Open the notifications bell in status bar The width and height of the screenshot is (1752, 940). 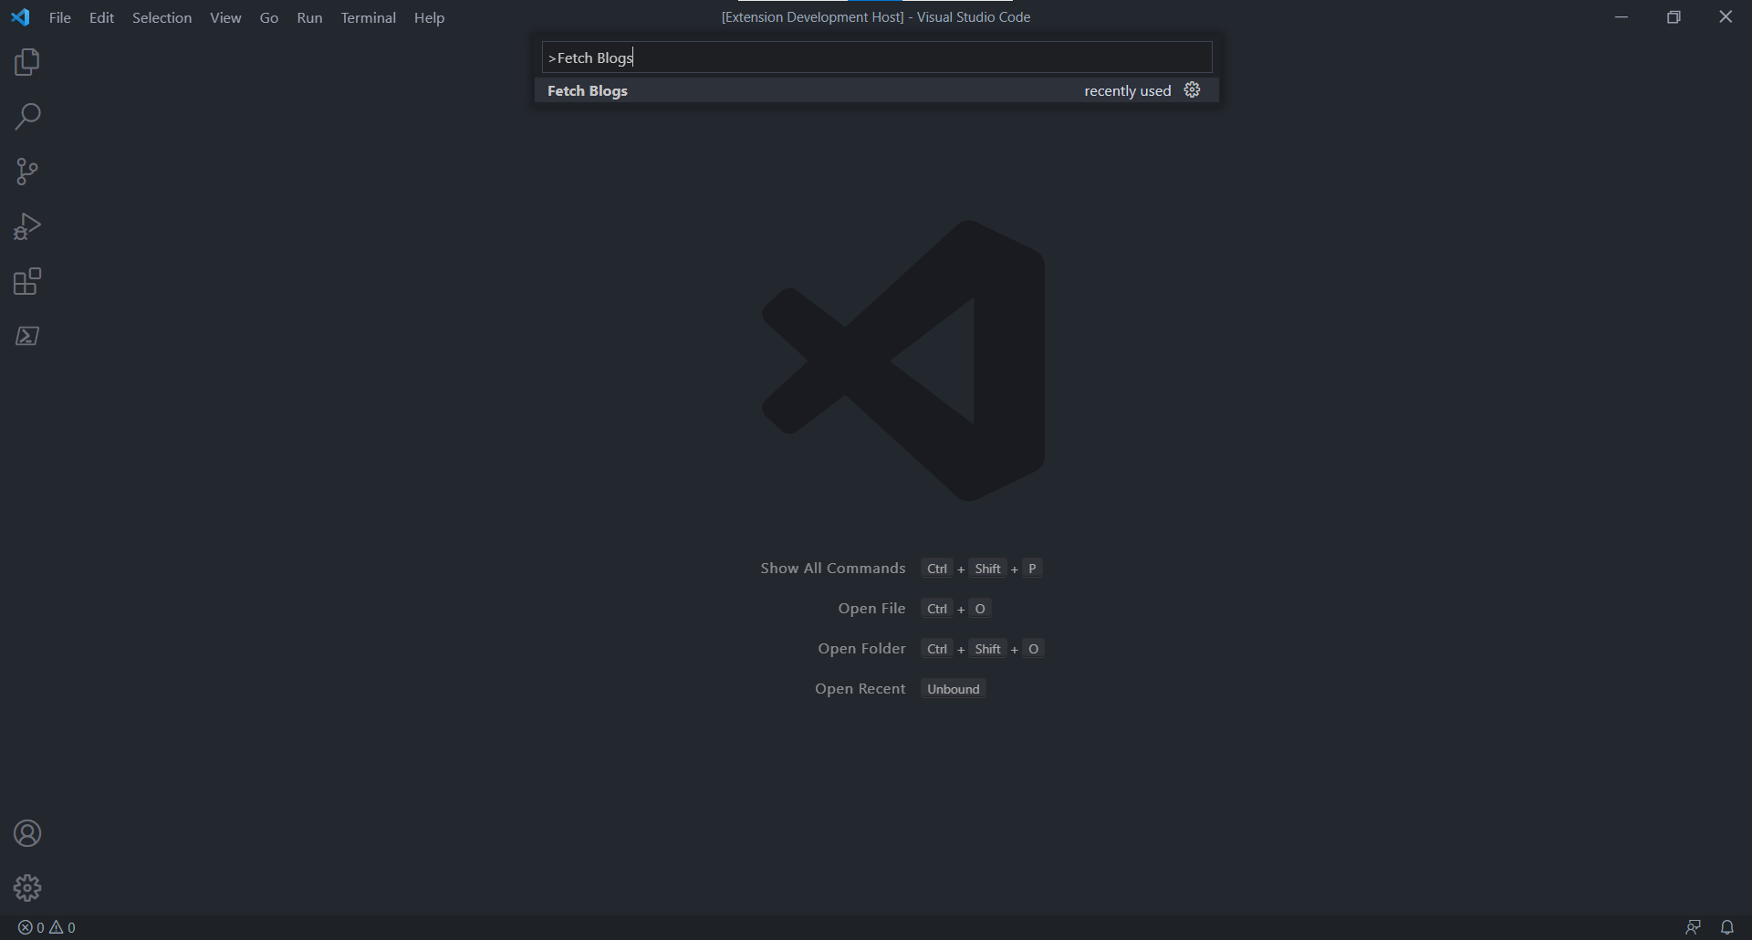point(1727,927)
